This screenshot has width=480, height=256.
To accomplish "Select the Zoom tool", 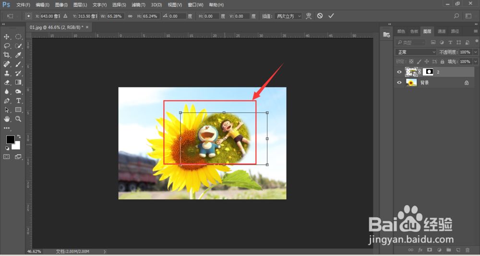I will (x=18, y=119).
